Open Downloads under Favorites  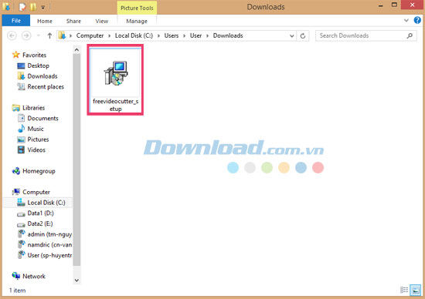[42, 76]
